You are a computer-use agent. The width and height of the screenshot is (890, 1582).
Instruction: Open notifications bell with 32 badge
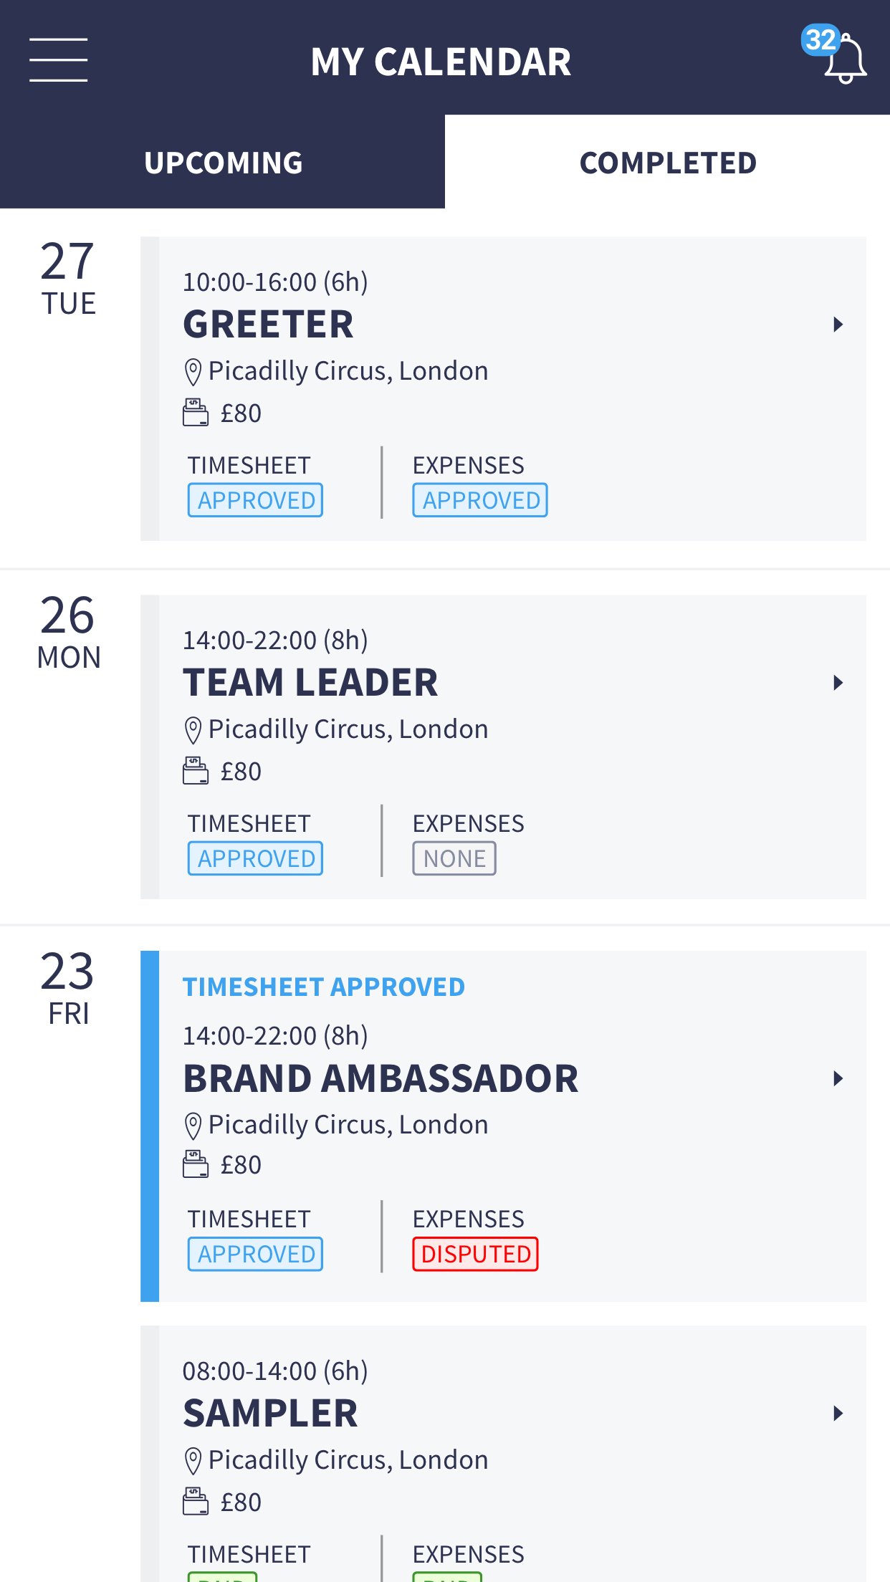coord(840,57)
